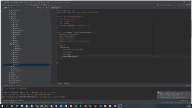
Task: Open README.md in Project tree
Action: pos(13,83)
